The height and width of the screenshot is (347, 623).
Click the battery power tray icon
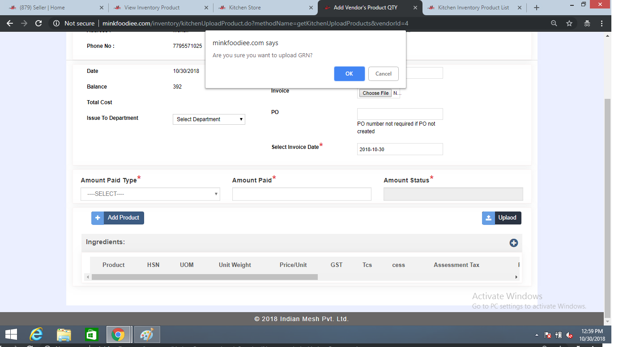pyautogui.click(x=559, y=335)
